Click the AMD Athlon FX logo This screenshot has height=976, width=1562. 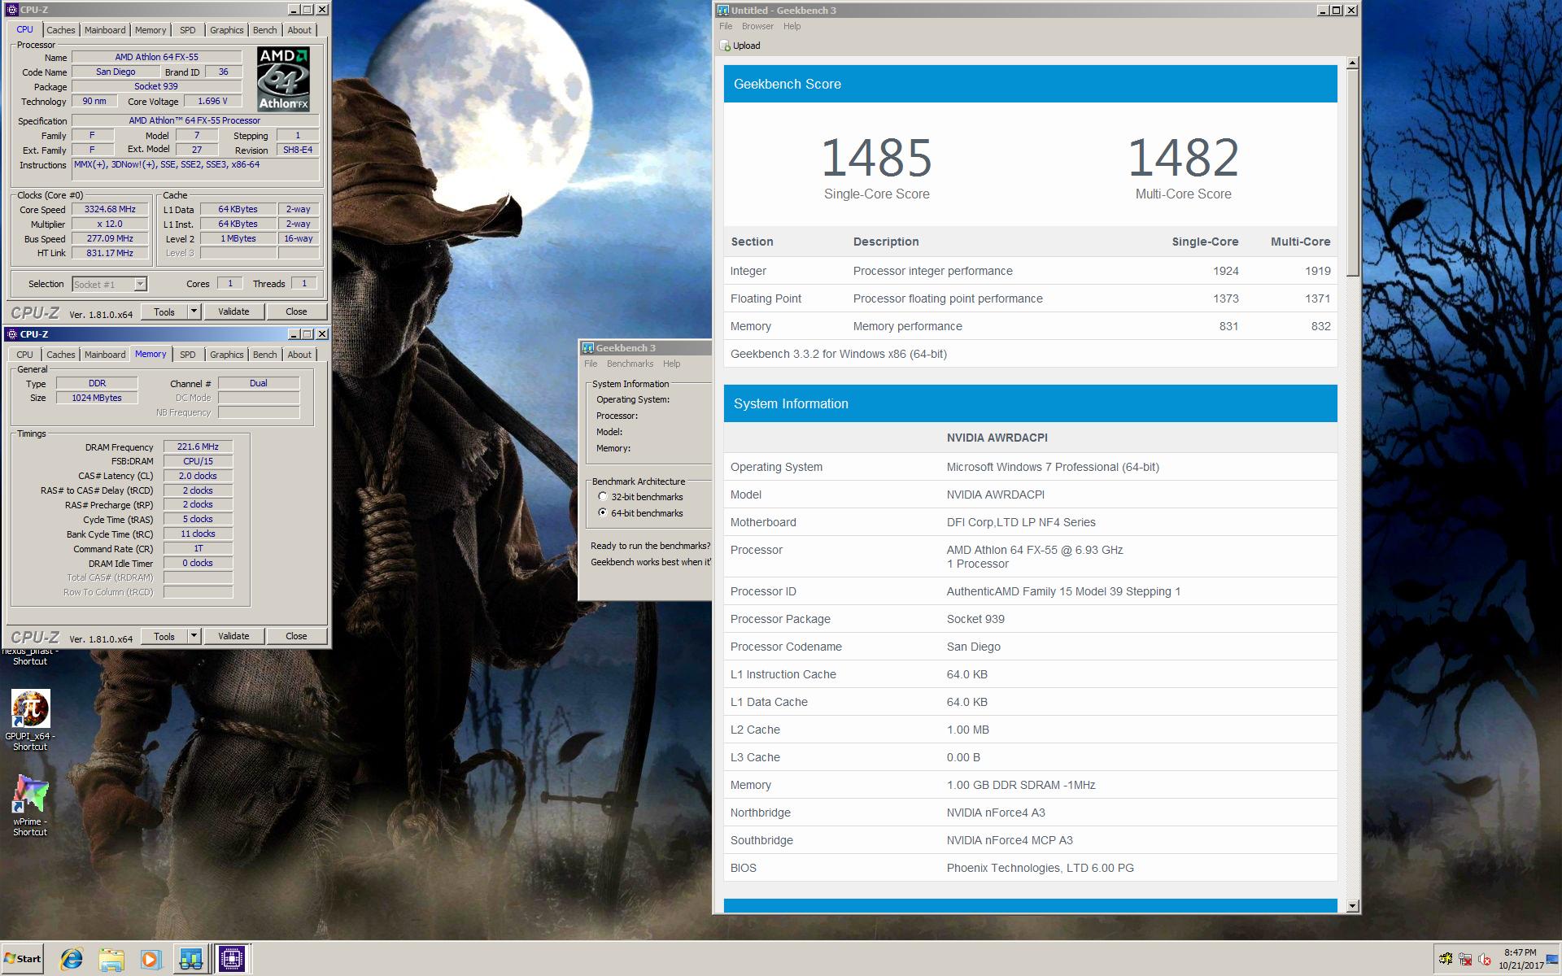pyautogui.click(x=283, y=78)
